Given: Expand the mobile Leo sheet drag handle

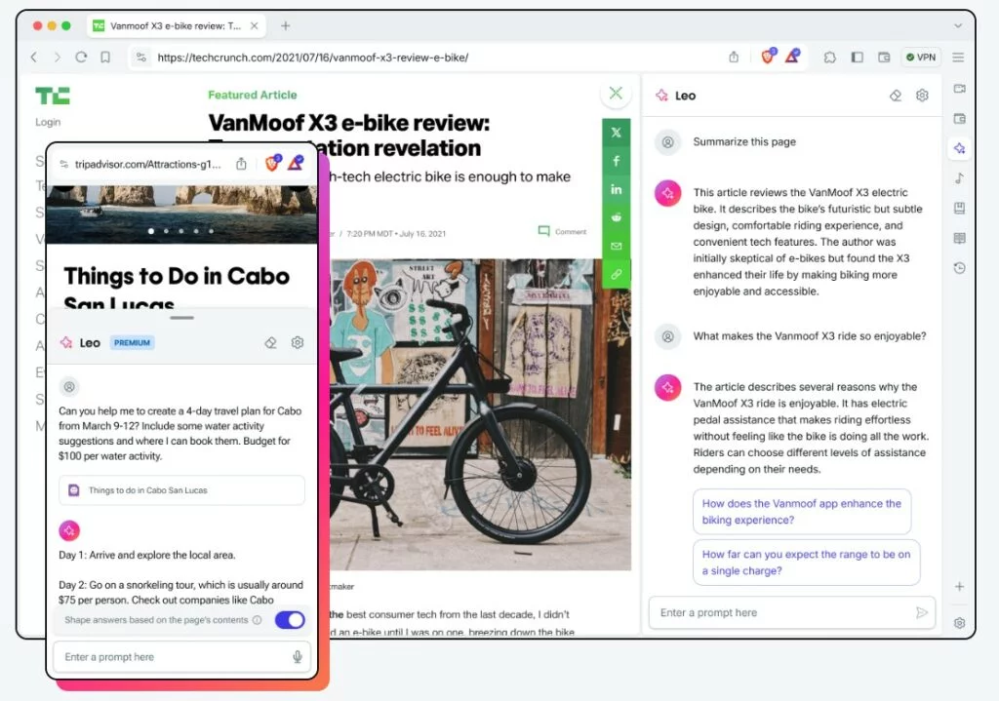Looking at the screenshot, I should 181,318.
